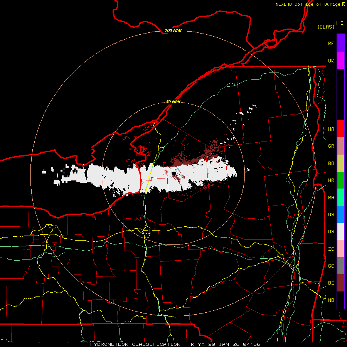Click the ND black legend swatch

coord(340,300)
